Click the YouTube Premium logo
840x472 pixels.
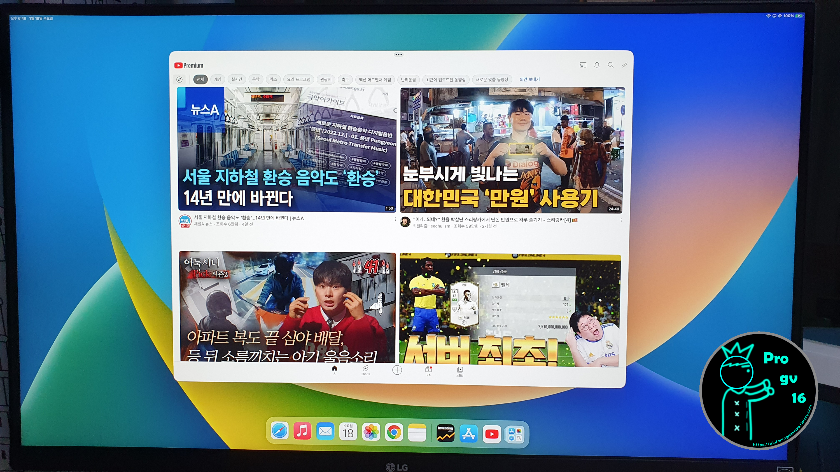tap(189, 65)
